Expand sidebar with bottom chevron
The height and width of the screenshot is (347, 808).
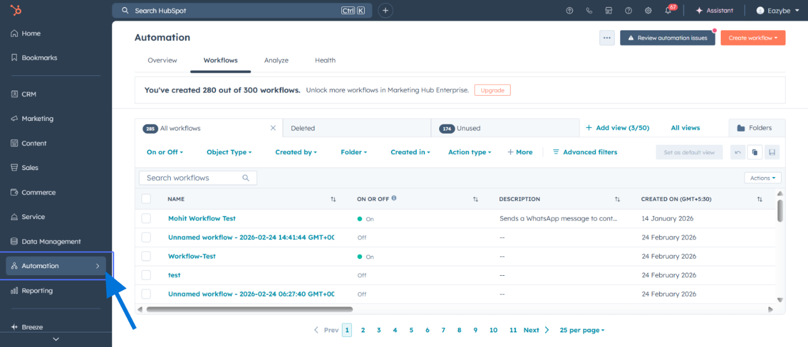[56, 339]
